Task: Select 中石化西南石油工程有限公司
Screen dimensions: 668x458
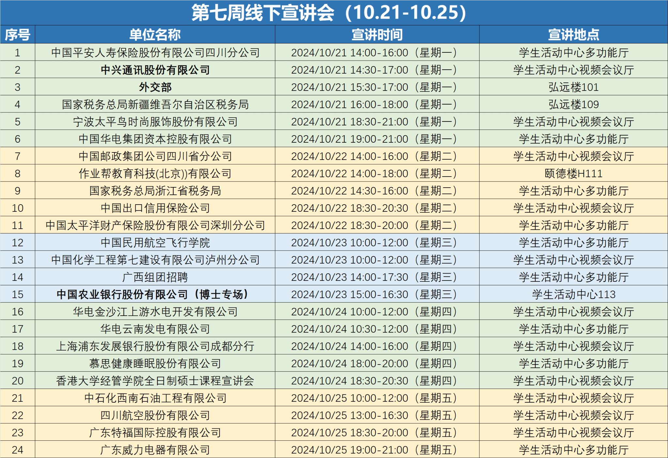Action: pos(155,398)
